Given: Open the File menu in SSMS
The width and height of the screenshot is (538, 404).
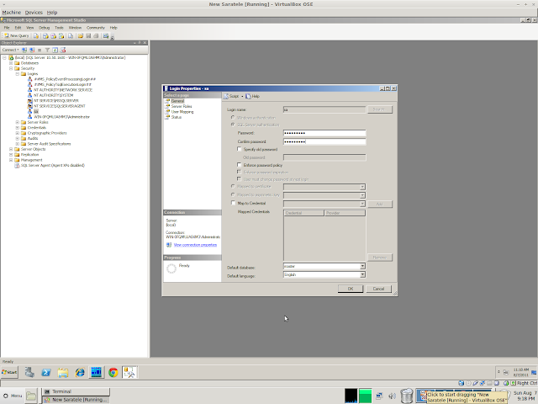Looking at the screenshot, I should coord(7,28).
